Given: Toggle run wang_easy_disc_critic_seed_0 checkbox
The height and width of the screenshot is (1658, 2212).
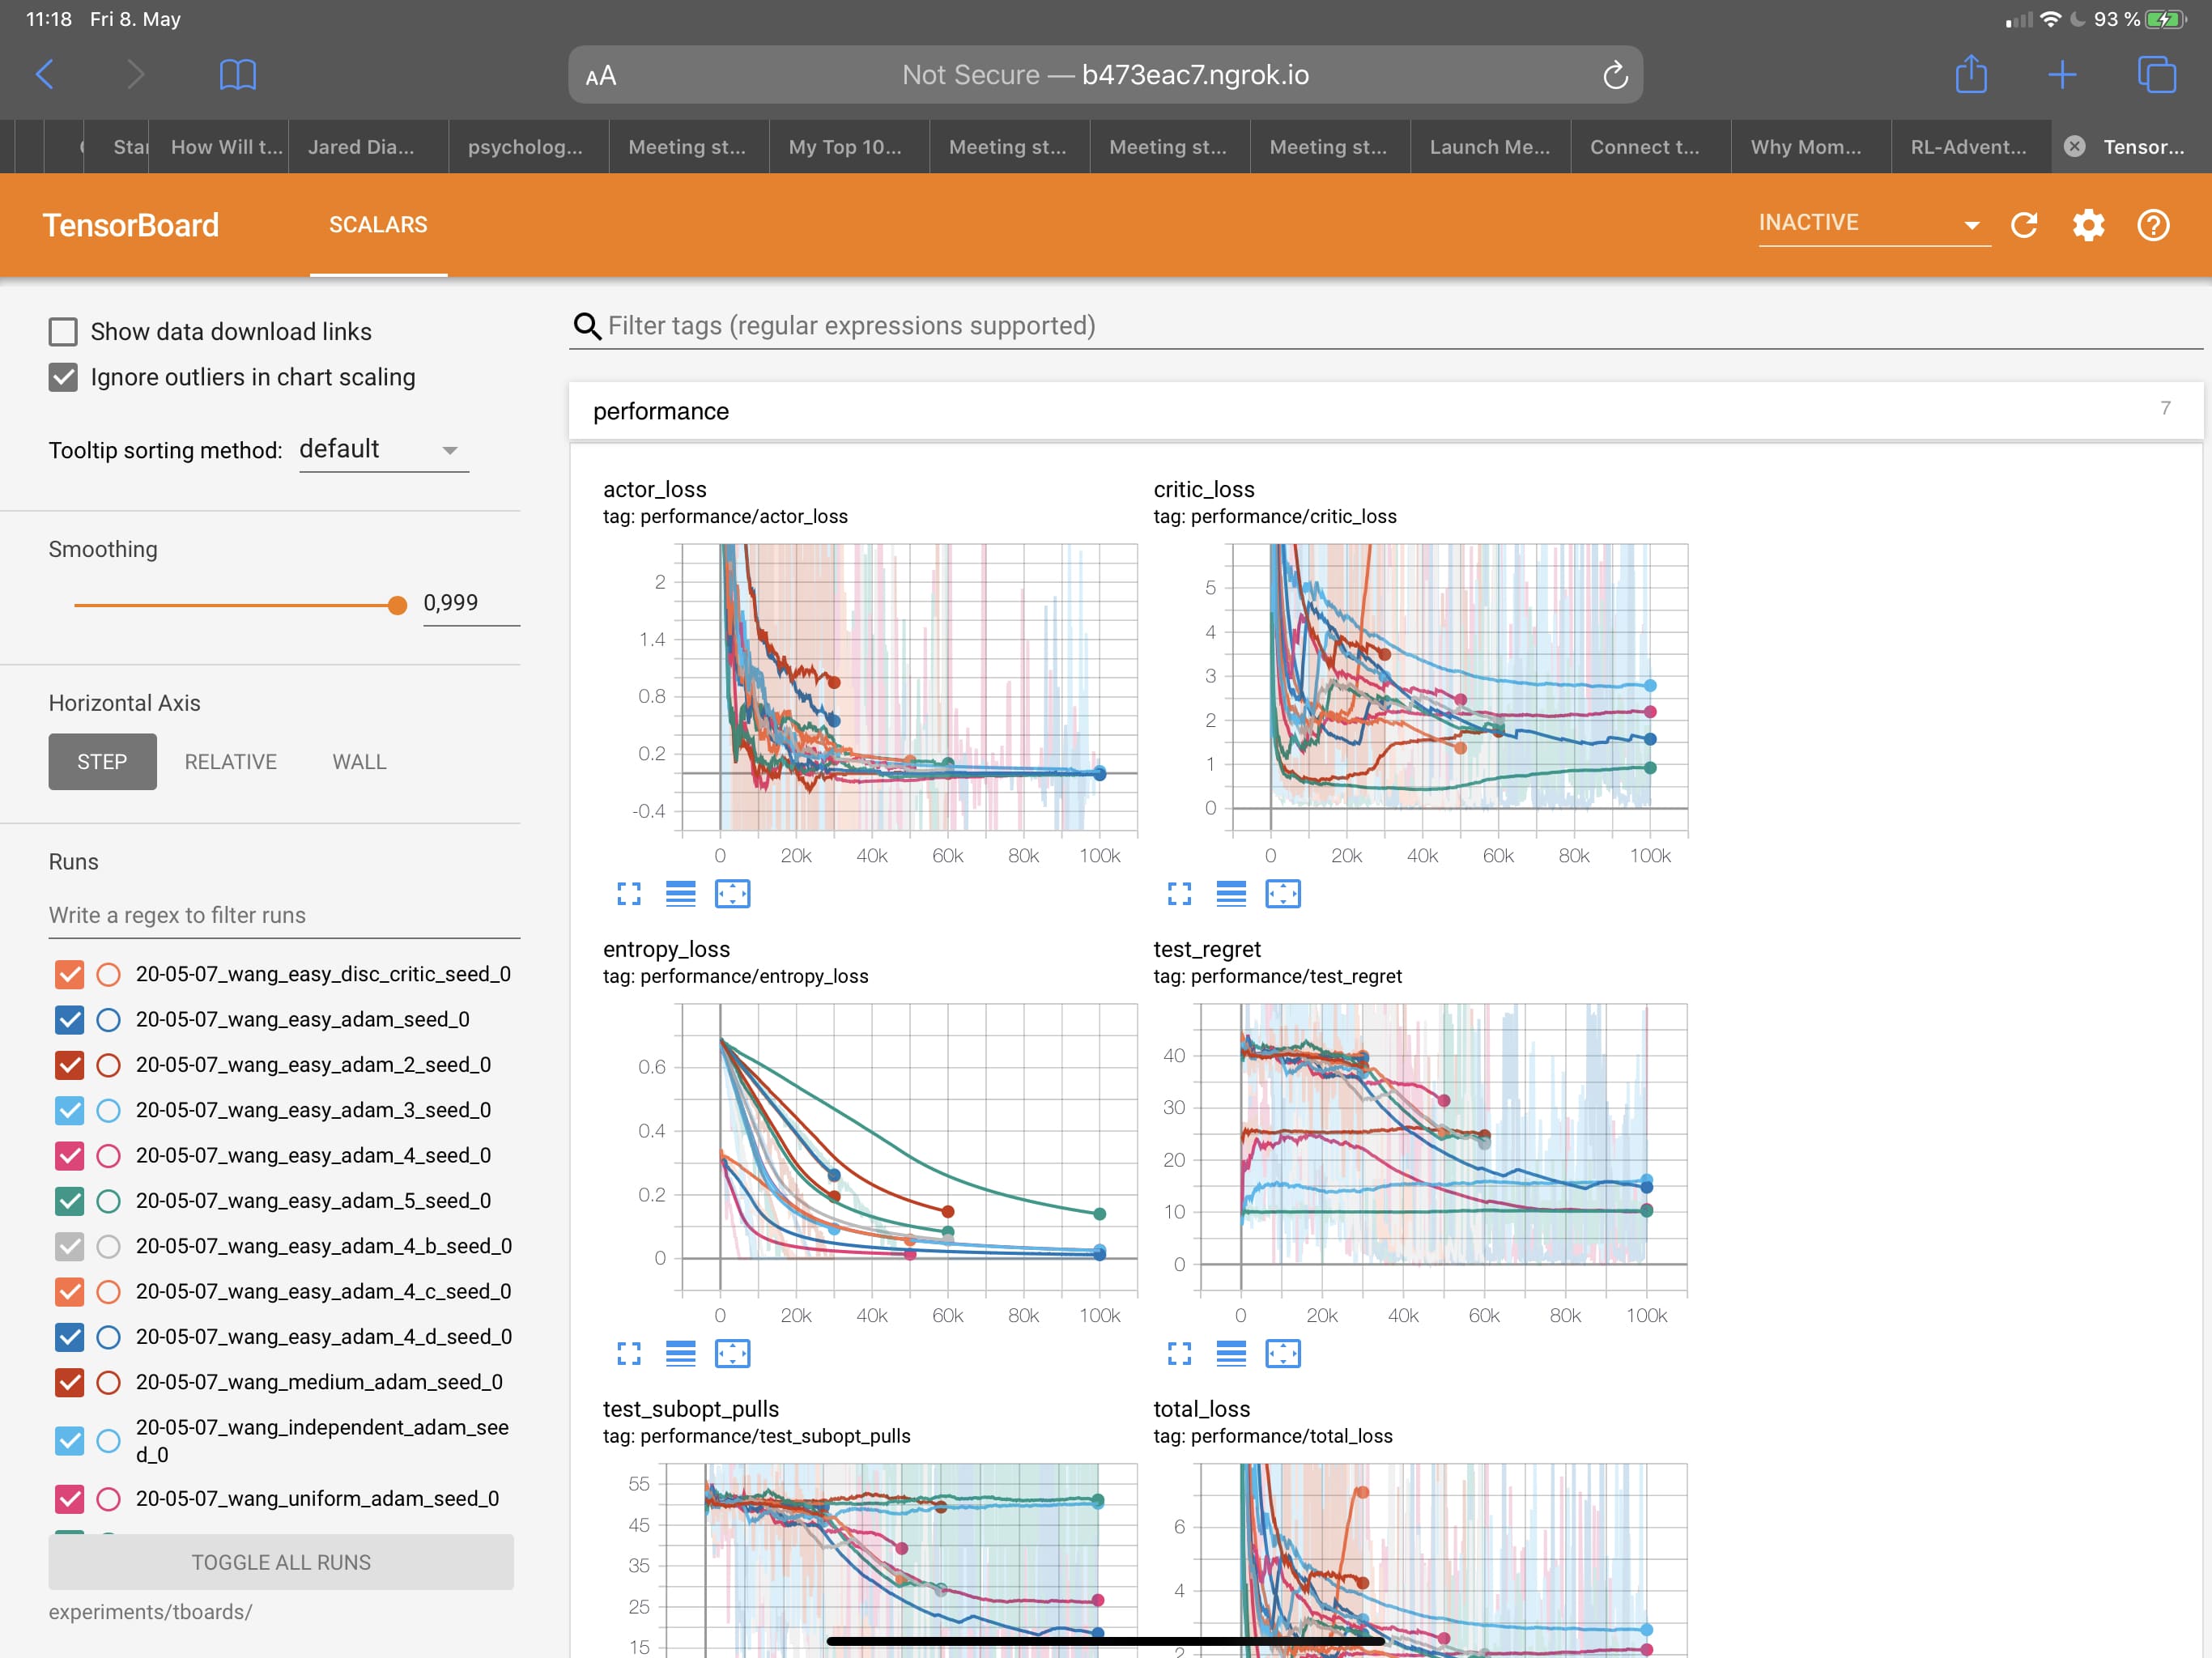Looking at the screenshot, I should pyautogui.click(x=69, y=974).
